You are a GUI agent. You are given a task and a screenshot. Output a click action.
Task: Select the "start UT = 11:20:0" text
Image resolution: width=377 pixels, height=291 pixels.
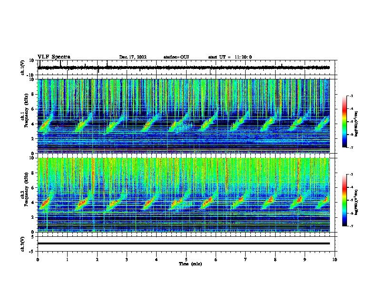click(x=230, y=57)
